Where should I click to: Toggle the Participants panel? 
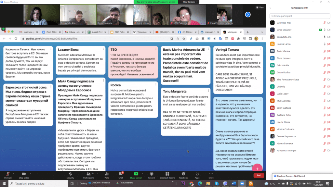pos(88,174)
